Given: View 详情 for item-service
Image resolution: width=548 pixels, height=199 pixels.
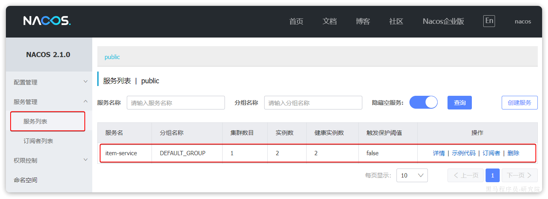Looking at the screenshot, I should (x=438, y=153).
